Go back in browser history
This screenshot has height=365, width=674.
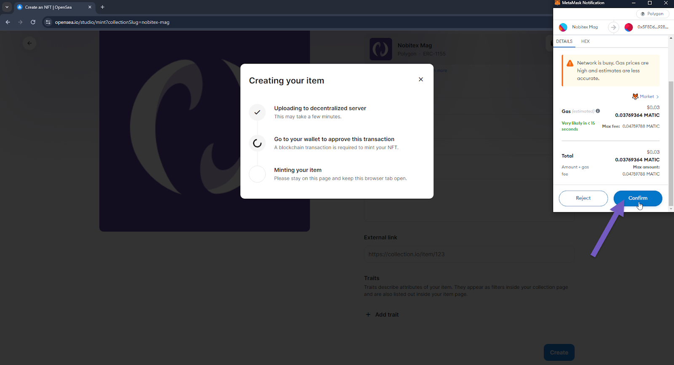pos(8,22)
